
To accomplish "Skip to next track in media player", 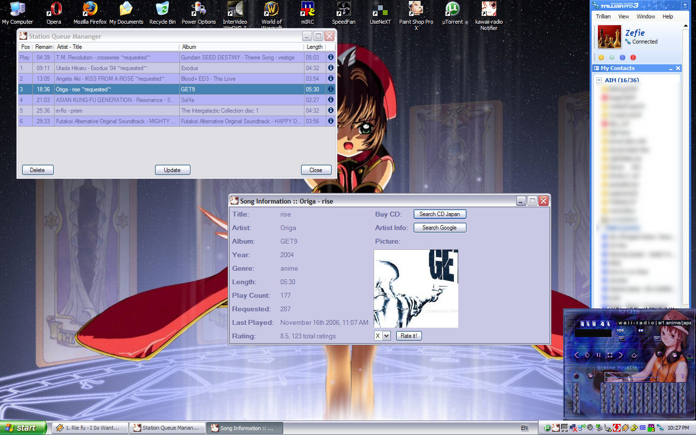I will 621,355.
